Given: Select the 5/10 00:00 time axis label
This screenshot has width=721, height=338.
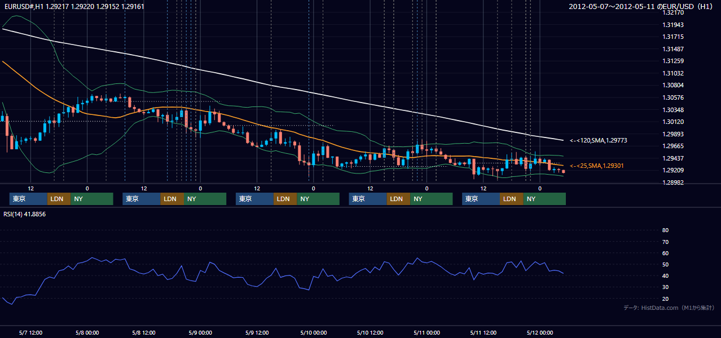Looking at the screenshot, I should point(313,332).
